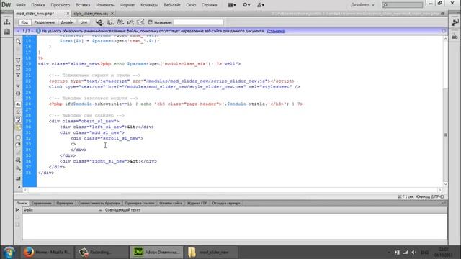Open the assets icon below the site map icon
Image resolution: width=461 pixels, height=259 pixels.
(6, 32)
